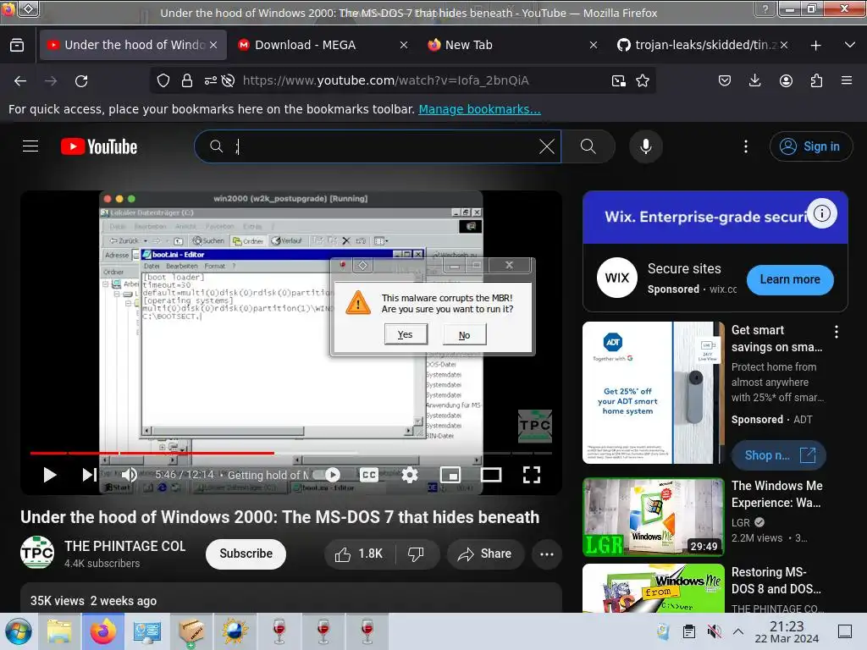Enter full screen video mode
Image resolution: width=867 pixels, height=650 pixels.
[x=532, y=475]
